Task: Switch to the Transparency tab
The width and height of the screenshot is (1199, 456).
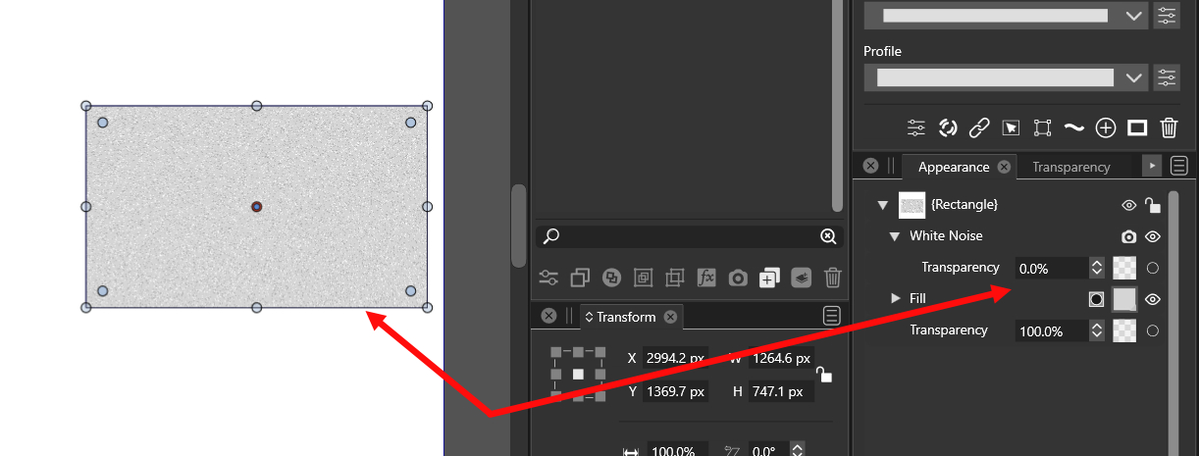Action: click(x=1070, y=167)
